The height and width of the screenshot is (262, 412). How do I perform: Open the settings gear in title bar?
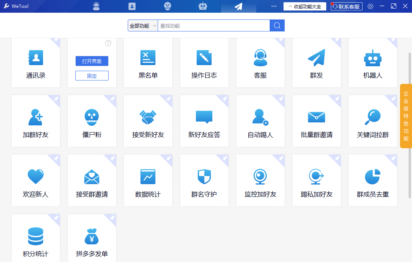coord(370,6)
